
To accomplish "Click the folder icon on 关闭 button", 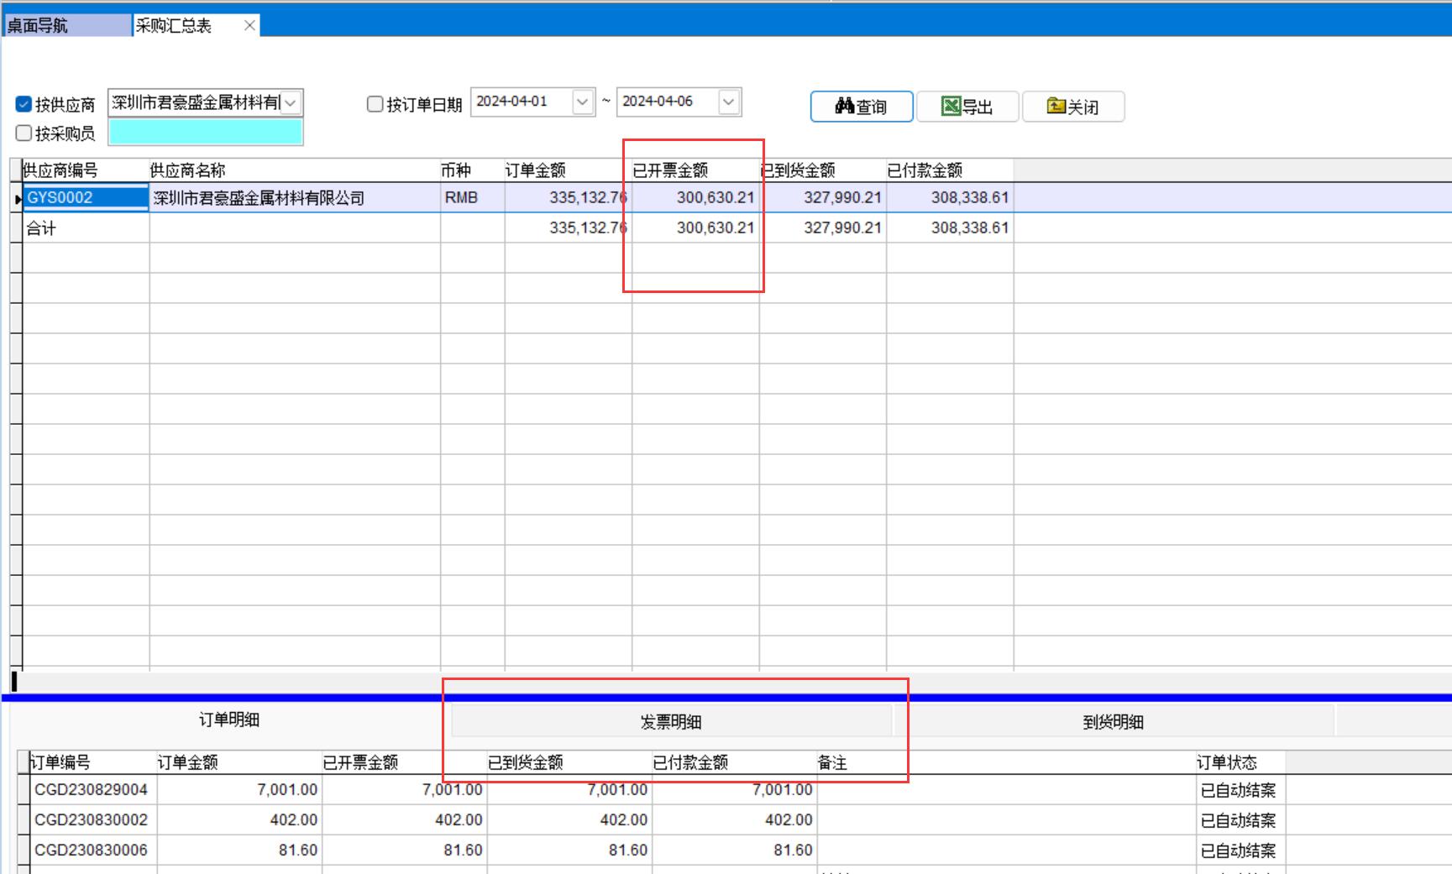I will (x=1056, y=106).
